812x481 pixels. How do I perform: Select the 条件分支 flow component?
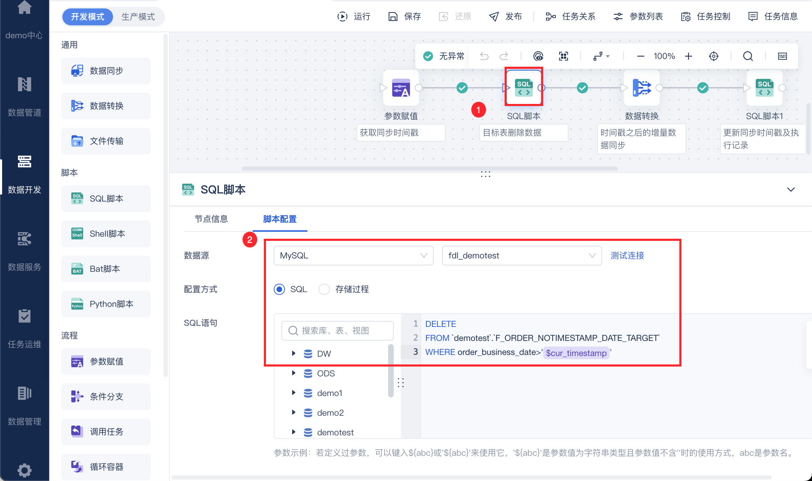[106, 396]
